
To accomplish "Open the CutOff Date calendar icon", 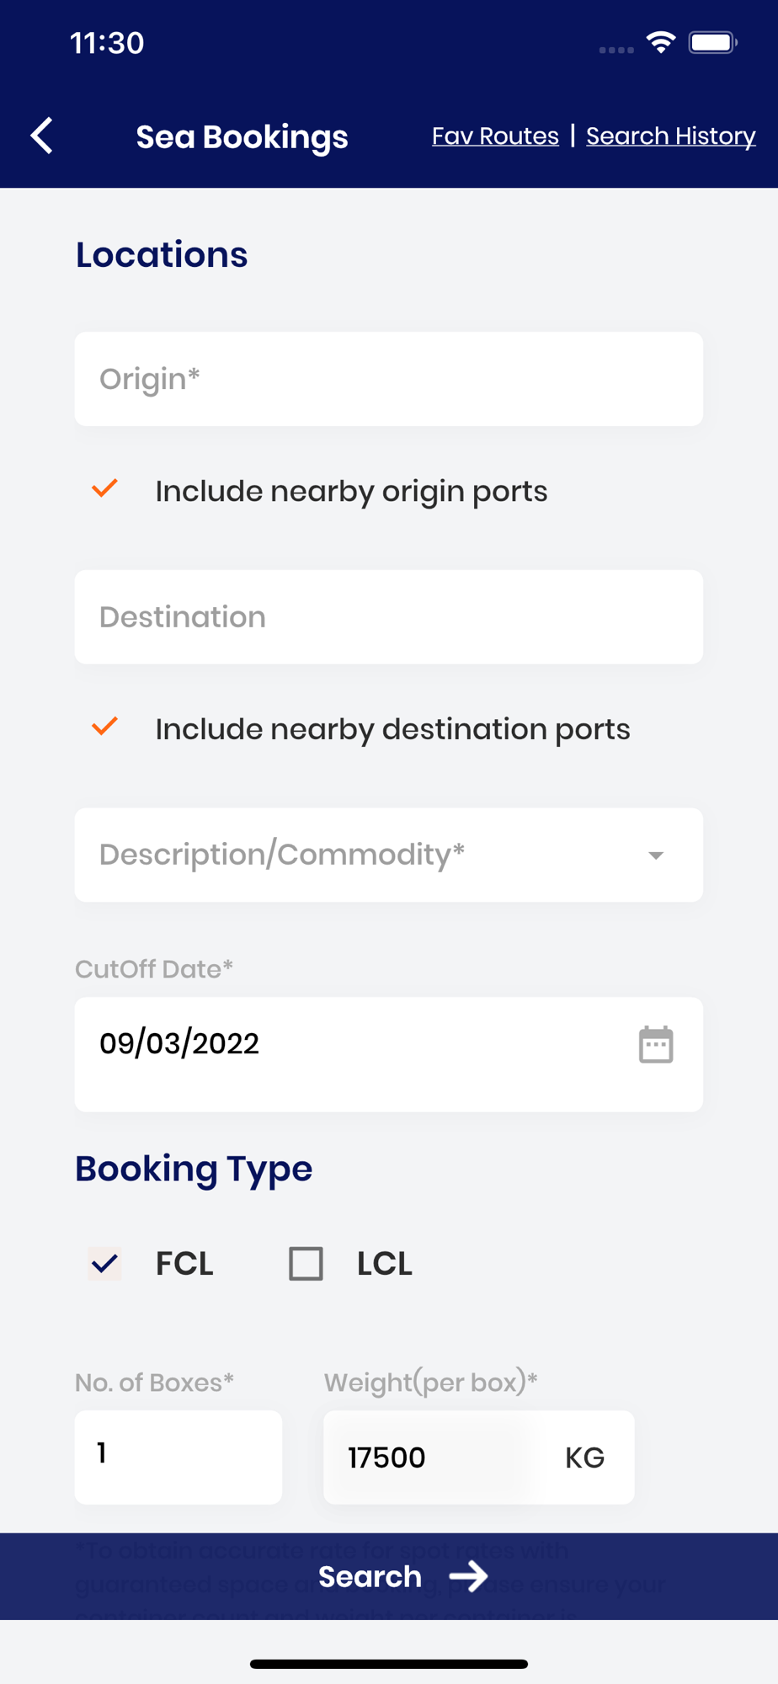I will click(655, 1045).
